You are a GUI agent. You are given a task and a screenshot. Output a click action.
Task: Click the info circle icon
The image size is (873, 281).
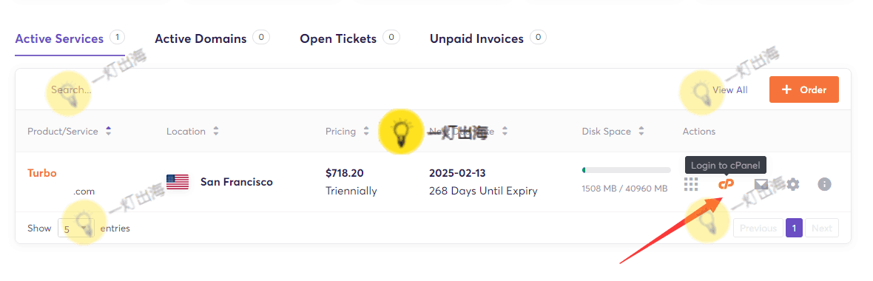point(825,183)
